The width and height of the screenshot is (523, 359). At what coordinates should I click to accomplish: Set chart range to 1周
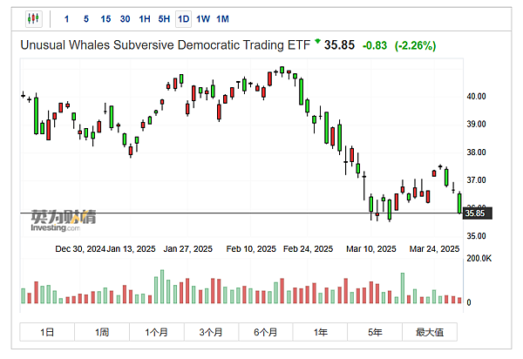coord(102,332)
